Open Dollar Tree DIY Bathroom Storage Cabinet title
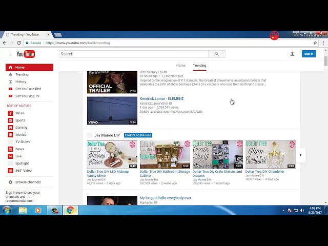The image size is (328, 246). [165, 174]
